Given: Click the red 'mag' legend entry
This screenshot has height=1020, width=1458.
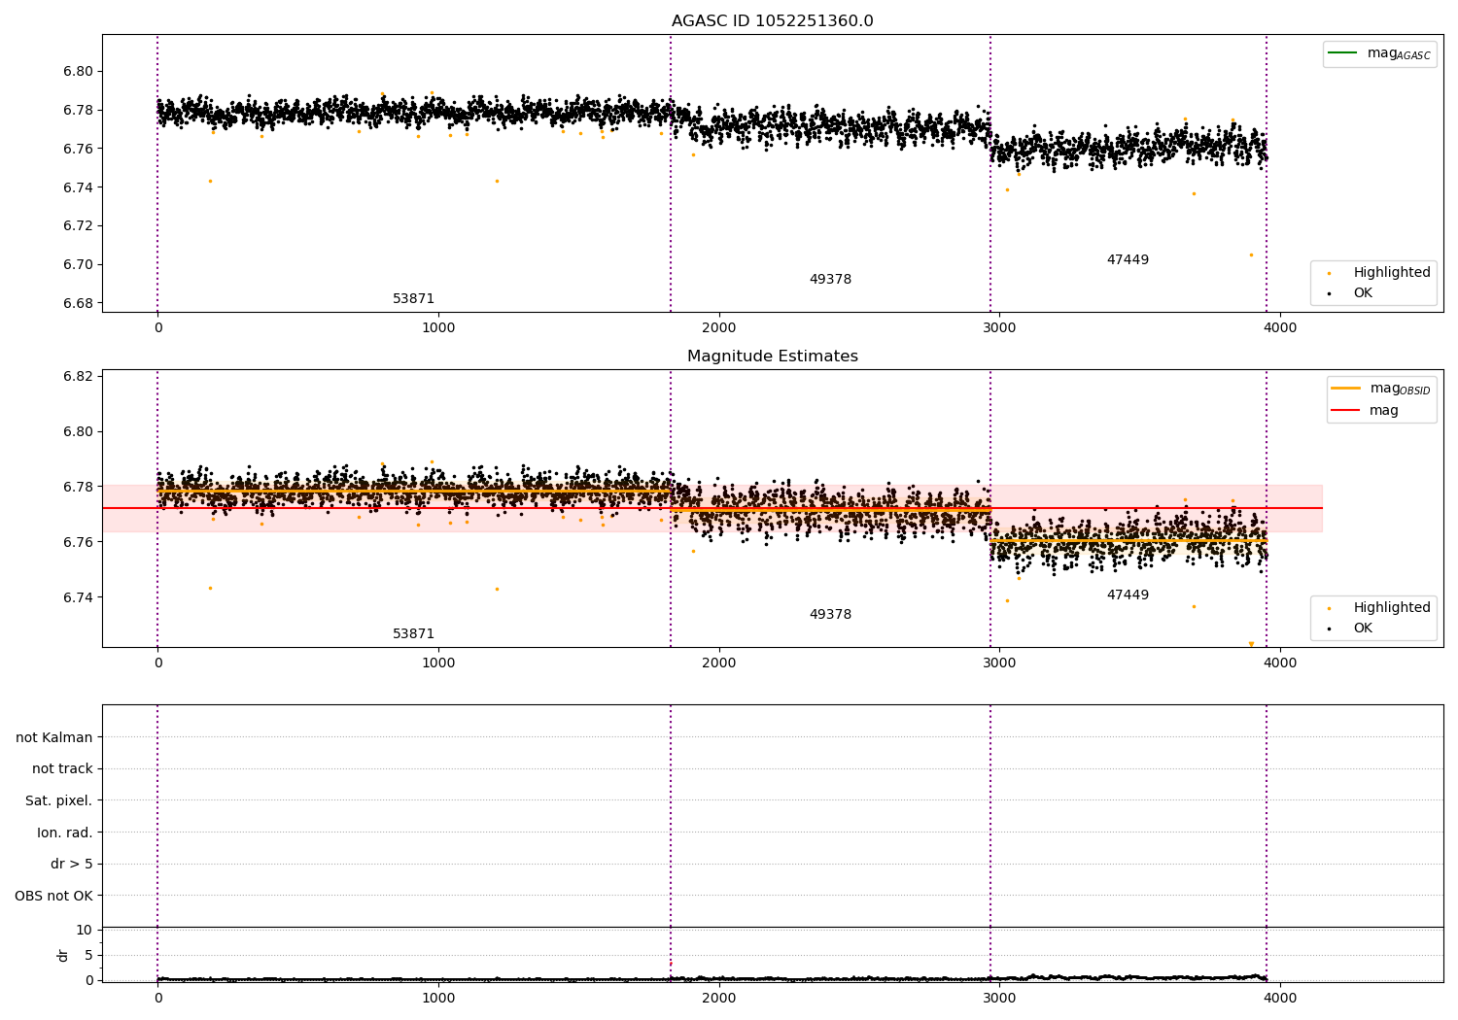Looking at the screenshot, I should [1365, 411].
